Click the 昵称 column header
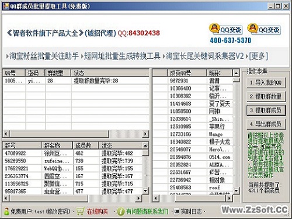 click(x=220, y=73)
